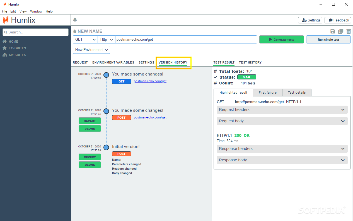Click the 2XX status badge
The width and height of the screenshot is (353, 221).
(x=247, y=77)
